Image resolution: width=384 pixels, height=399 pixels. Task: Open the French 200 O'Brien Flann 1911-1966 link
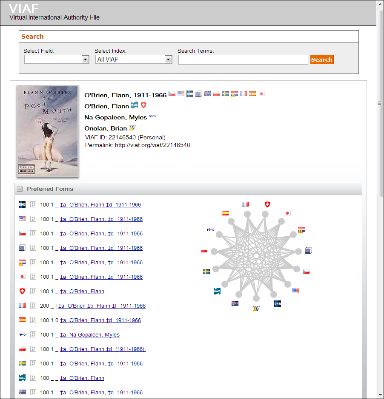point(102,306)
